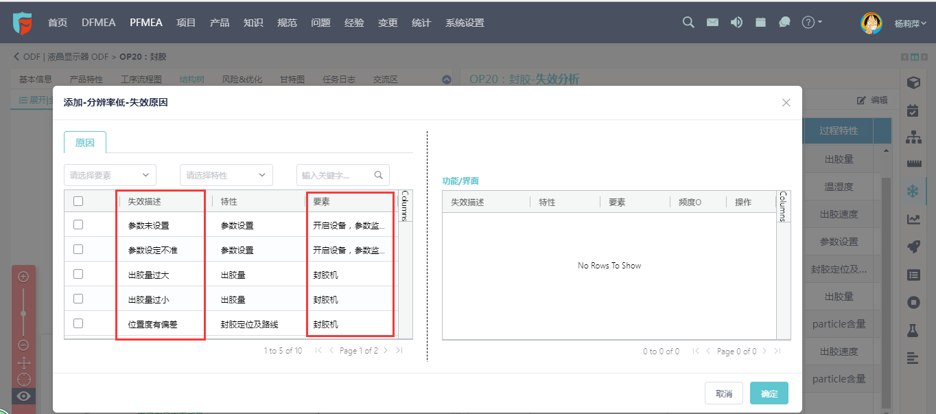Click the 编辑 button
Image resolution: width=936 pixels, height=414 pixels.
pos(873,100)
